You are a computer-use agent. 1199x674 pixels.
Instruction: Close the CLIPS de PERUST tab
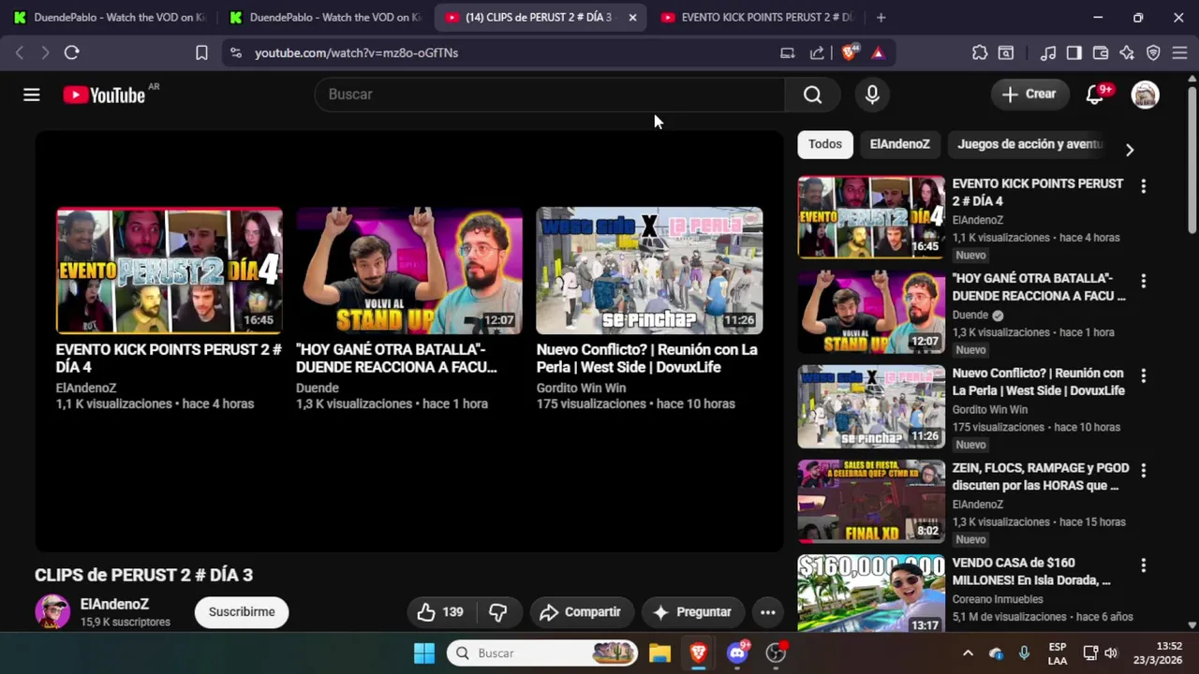pos(632,17)
